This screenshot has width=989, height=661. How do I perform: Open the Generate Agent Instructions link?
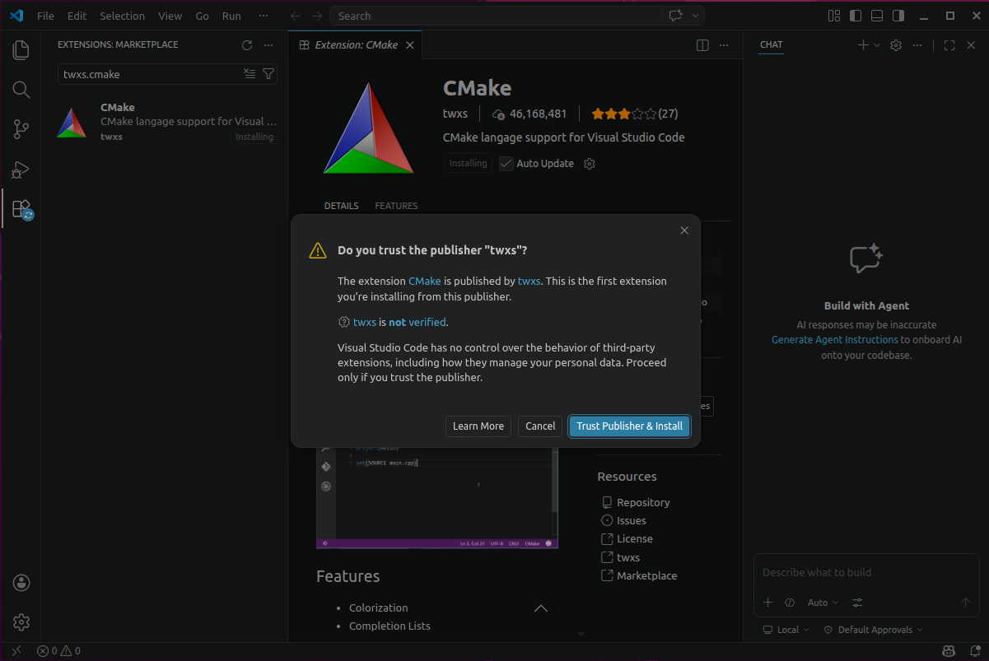(x=834, y=339)
